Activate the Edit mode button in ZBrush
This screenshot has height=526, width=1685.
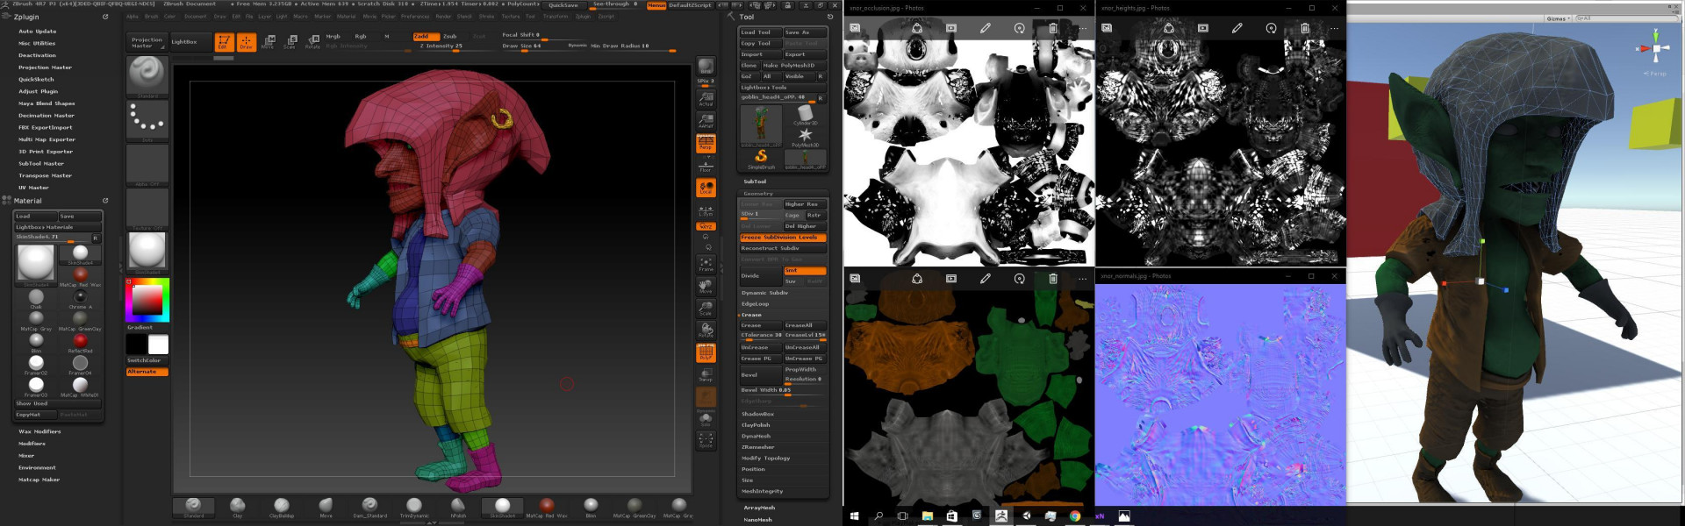coord(224,42)
